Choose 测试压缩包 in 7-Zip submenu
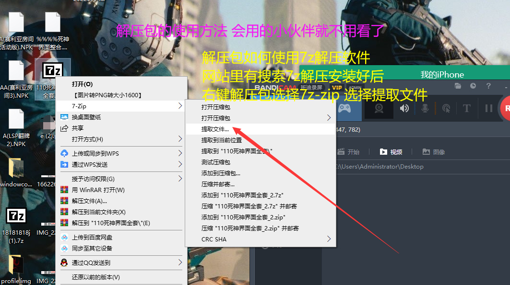 [x=261, y=162]
